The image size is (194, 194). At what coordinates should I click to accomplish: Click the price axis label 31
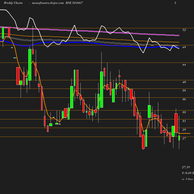coord(184,121)
